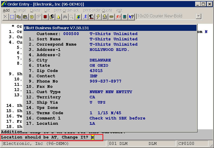
Task: Open the globe web browser icon
Action: point(78,17)
